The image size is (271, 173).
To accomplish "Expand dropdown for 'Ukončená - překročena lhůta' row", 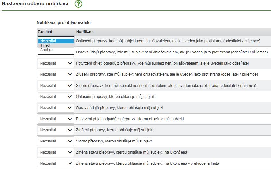I will [x=56, y=163].
